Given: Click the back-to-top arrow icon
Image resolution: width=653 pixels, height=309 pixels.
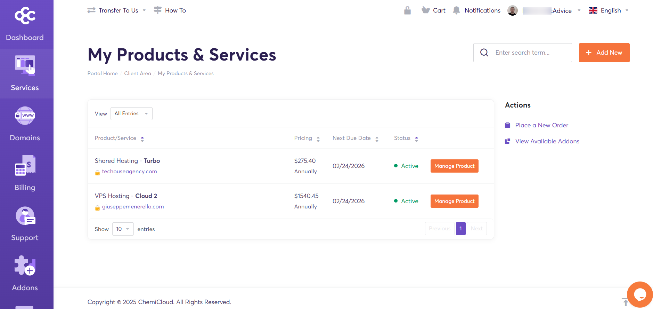Looking at the screenshot, I should pos(625,302).
